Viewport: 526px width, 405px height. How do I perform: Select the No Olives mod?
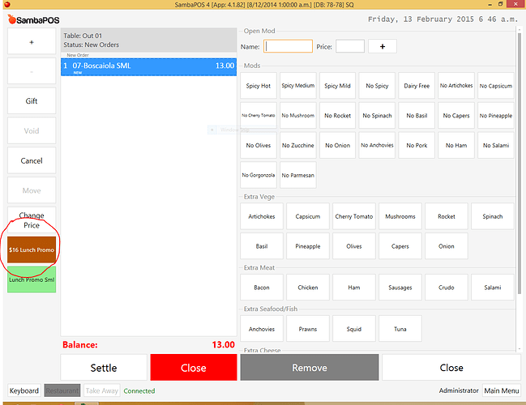click(x=259, y=145)
